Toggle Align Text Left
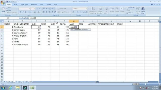 44,12
